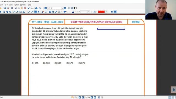176x99 pixels.
Task: Take a snapshot with the camera tool
Action: coord(50,12)
